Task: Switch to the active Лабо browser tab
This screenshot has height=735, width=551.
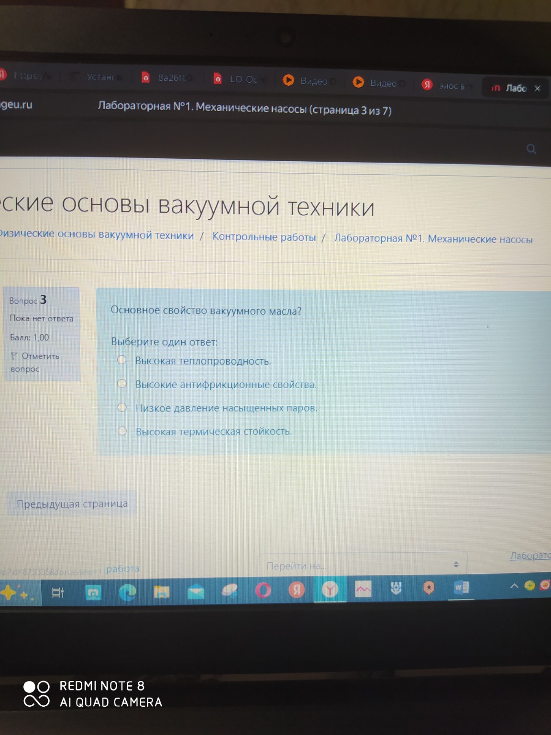Action: 513,88
